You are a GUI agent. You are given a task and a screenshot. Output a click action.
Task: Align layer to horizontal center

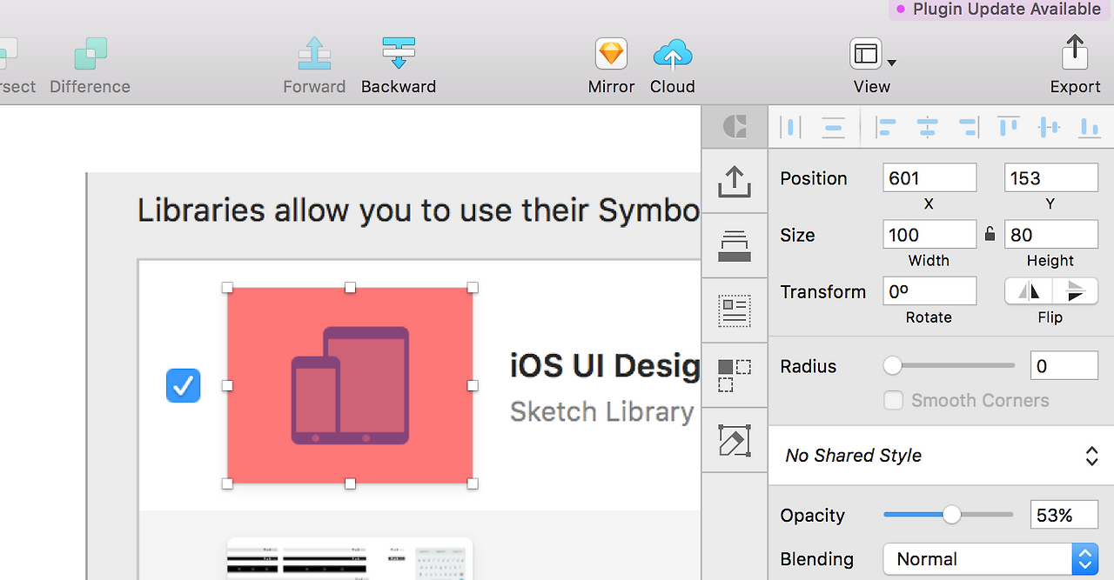click(928, 128)
